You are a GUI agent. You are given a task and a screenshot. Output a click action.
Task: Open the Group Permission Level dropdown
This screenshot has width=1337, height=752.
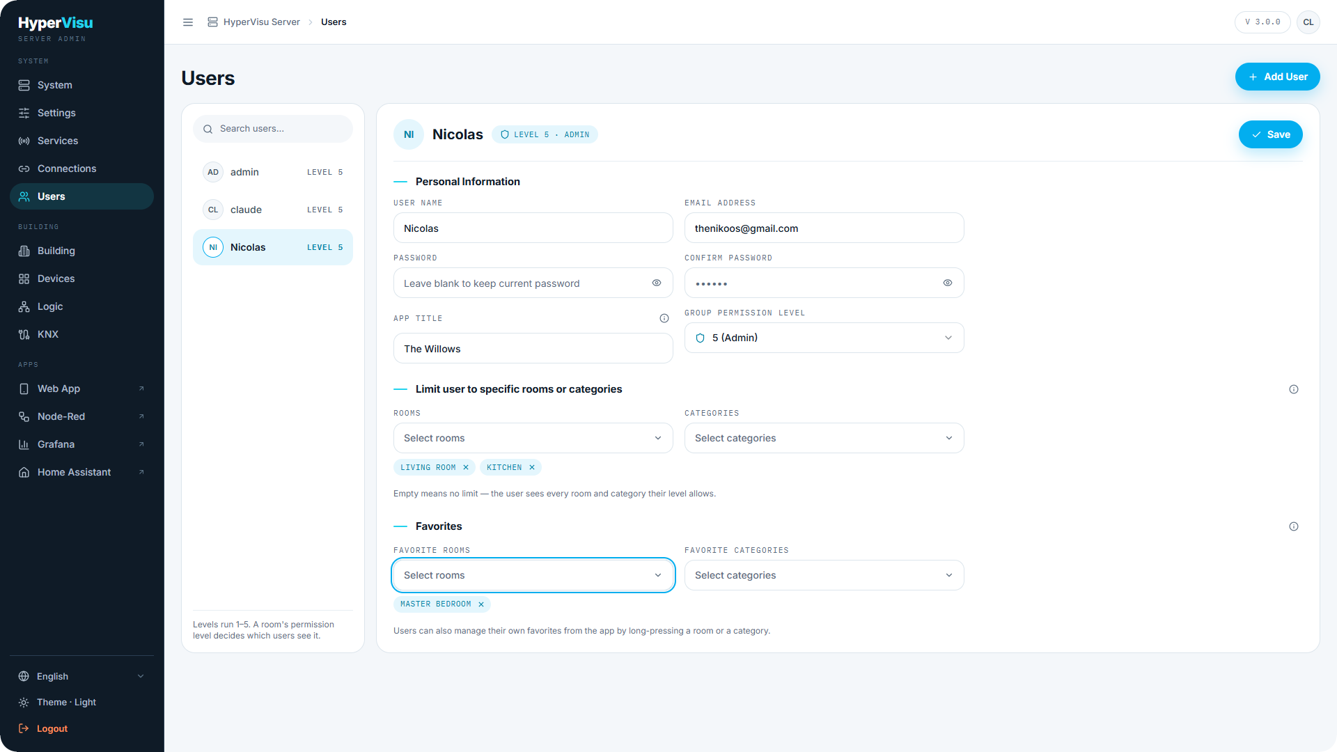click(x=824, y=338)
